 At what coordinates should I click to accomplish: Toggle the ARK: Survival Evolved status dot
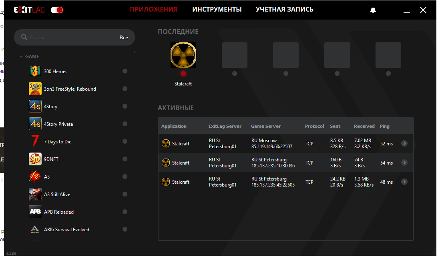(x=125, y=229)
